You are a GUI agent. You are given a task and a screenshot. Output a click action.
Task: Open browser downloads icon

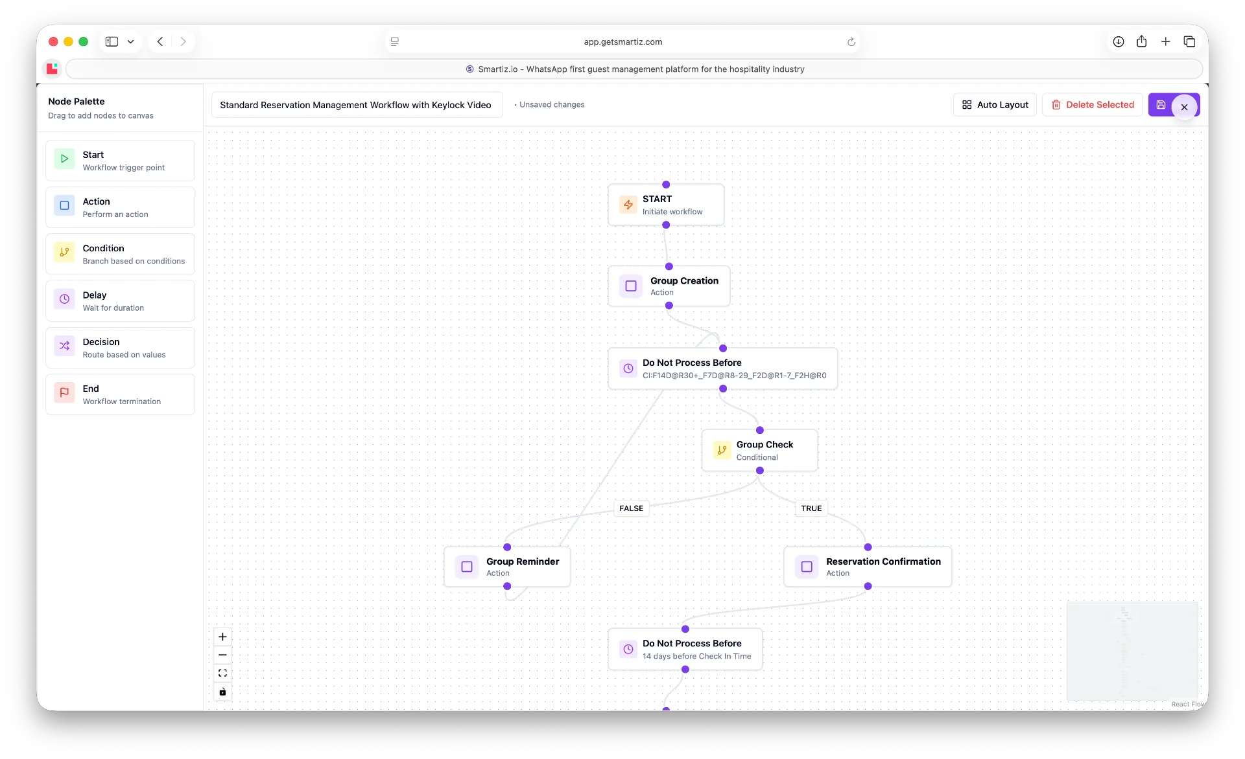(x=1119, y=41)
